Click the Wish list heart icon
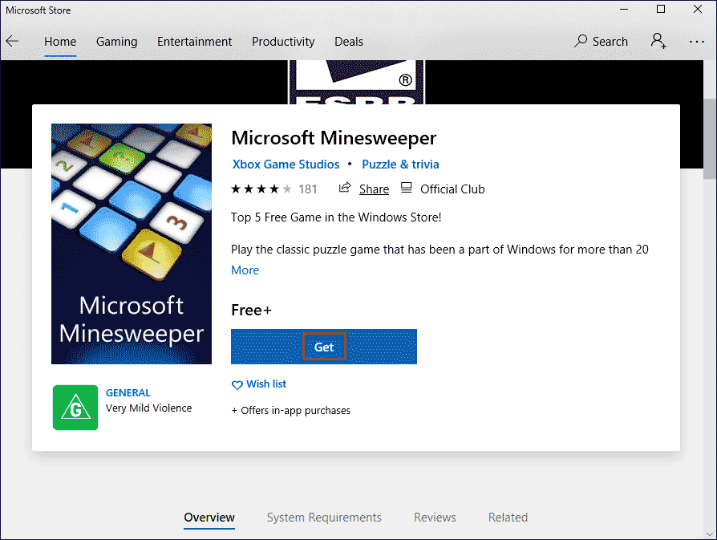Image resolution: width=717 pixels, height=540 pixels. tap(237, 385)
